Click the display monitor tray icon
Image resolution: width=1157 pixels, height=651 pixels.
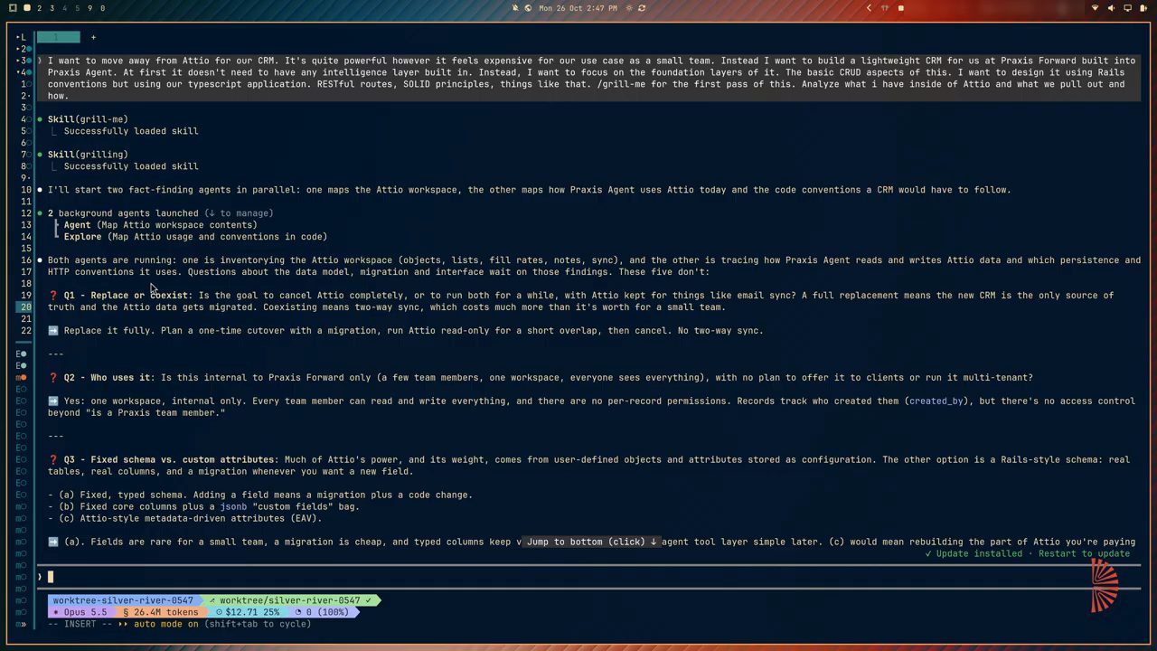(1127, 8)
